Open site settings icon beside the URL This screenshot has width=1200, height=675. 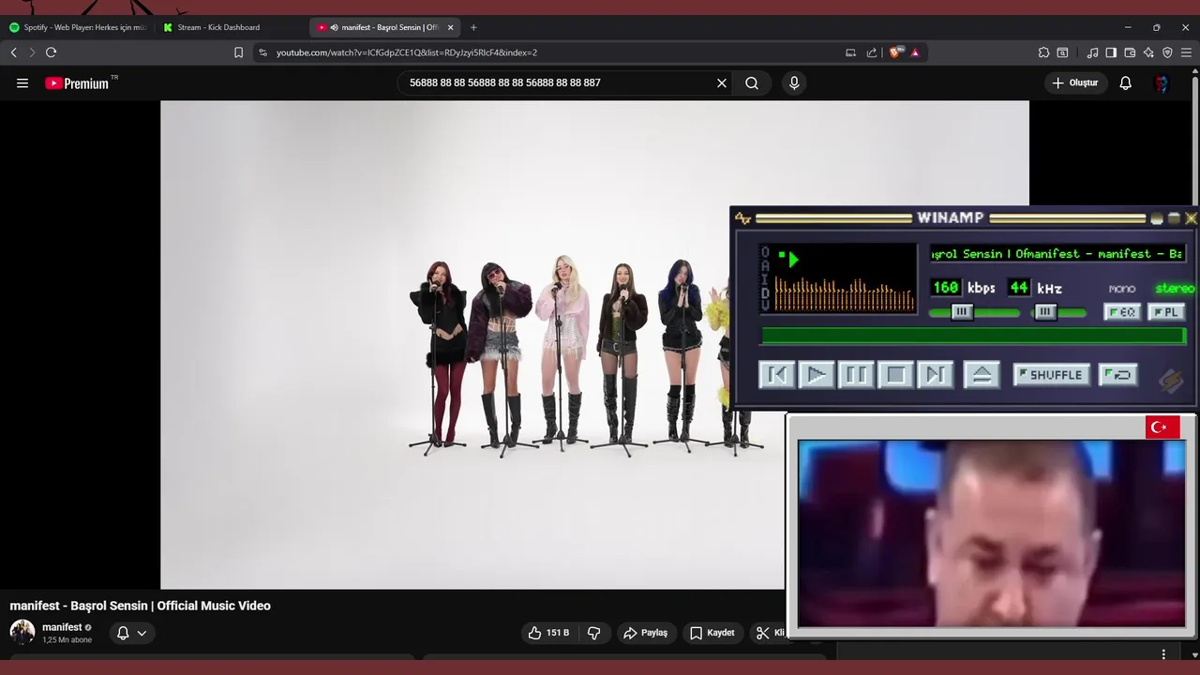(262, 52)
